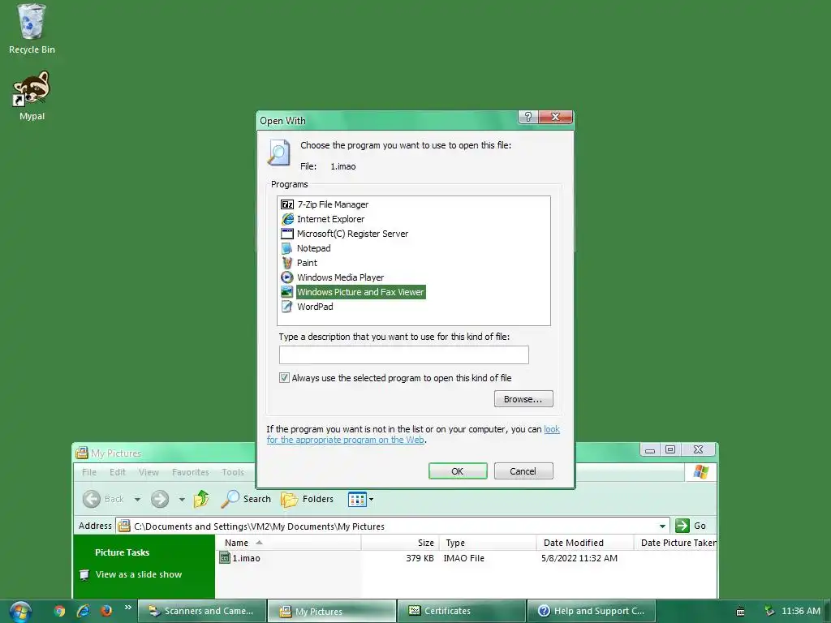Screen dimensions: 831x623
Task: Pick the Microsoft(C) Register Server icon
Action: coord(286,234)
